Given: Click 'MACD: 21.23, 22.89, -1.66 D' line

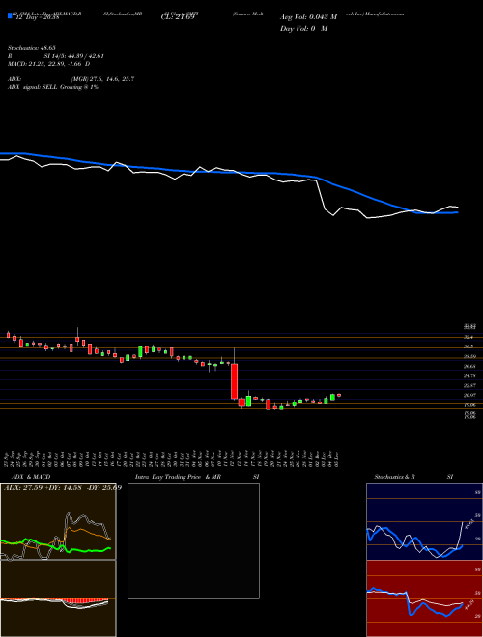Looking at the screenshot, I should [x=49, y=64].
